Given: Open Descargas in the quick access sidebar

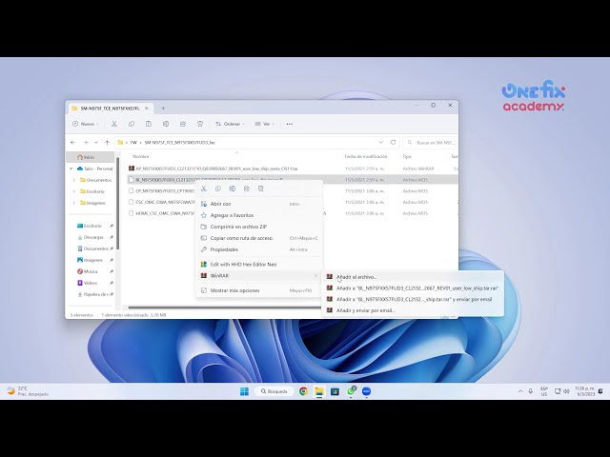Looking at the screenshot, I should click(93, 237).
